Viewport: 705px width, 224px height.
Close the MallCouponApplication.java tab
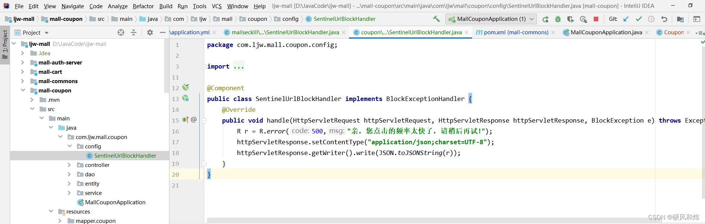point(647,32)
